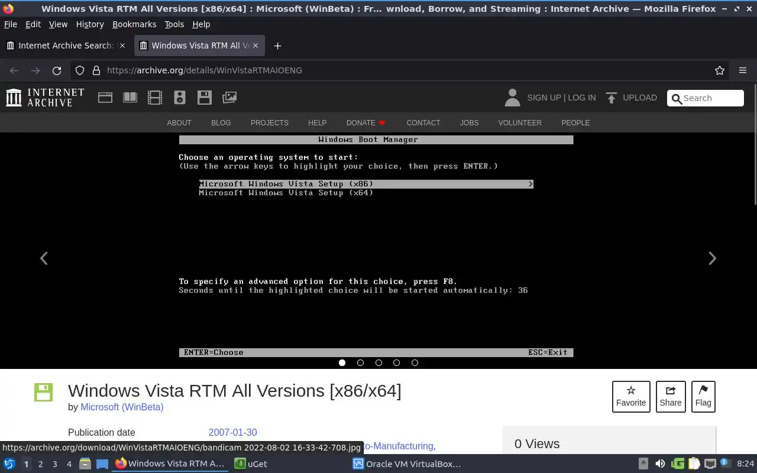The image size is (757, 473).
Task: Select the third carousel dot
Action: coord(378,362)
